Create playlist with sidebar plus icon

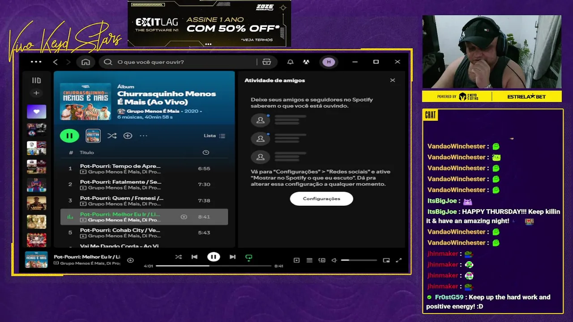pos(36,93)
